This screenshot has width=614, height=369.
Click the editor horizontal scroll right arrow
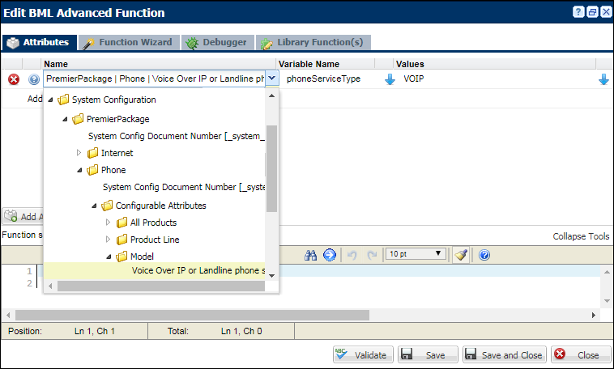click(594, 315)
